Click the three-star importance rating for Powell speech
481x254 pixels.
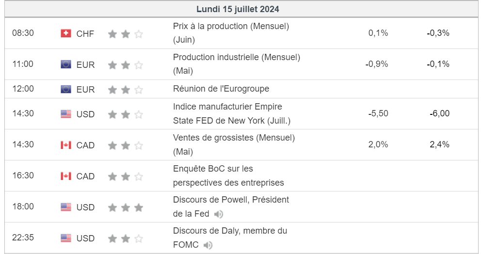126,207
